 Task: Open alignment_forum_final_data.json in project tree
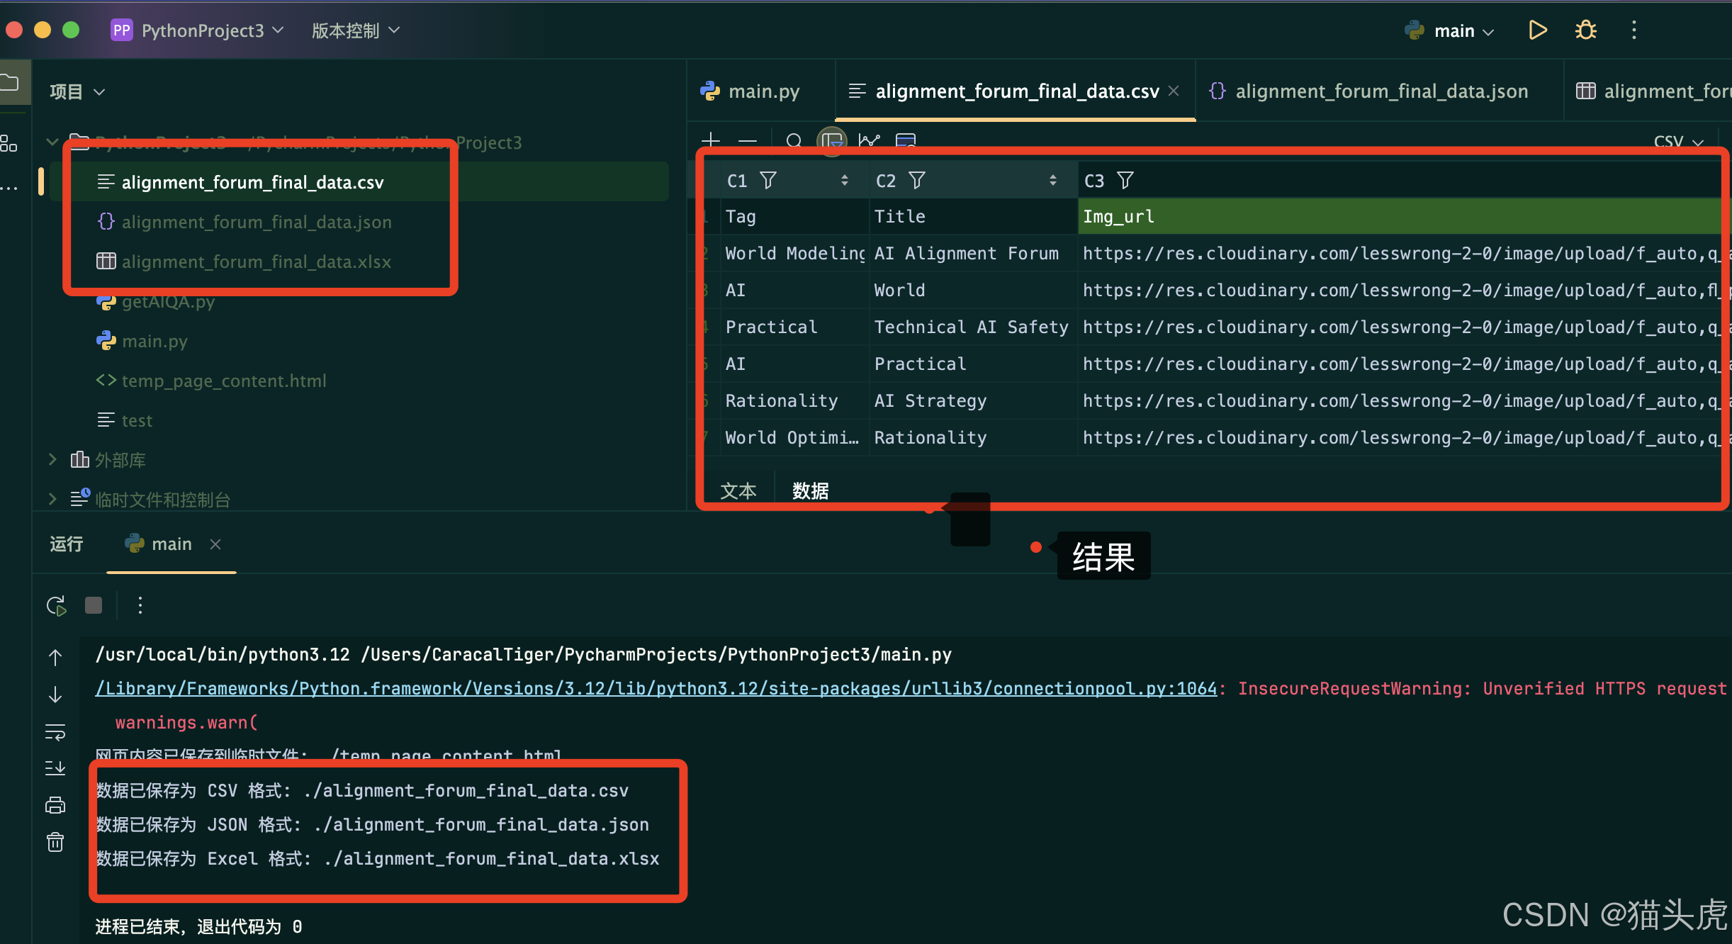(x=256, y=222)
